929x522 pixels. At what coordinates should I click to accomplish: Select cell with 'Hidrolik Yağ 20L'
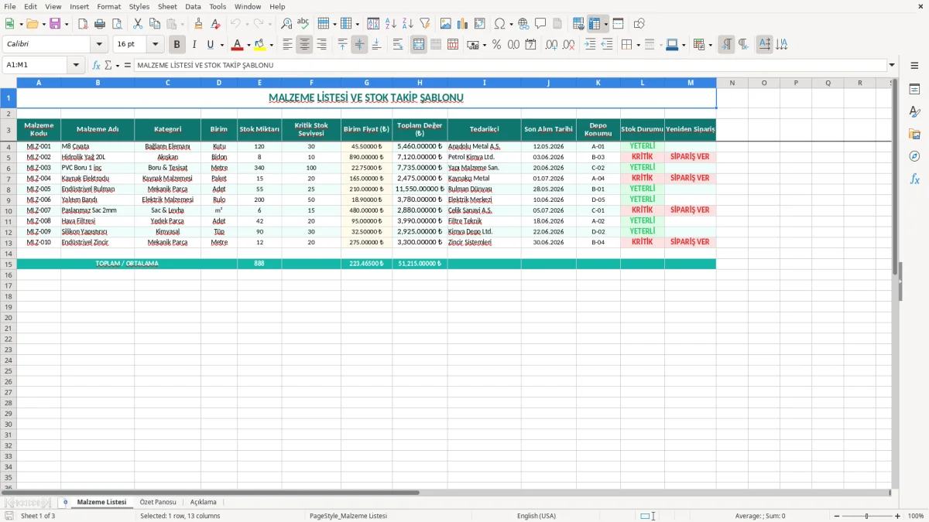[98, 157]
